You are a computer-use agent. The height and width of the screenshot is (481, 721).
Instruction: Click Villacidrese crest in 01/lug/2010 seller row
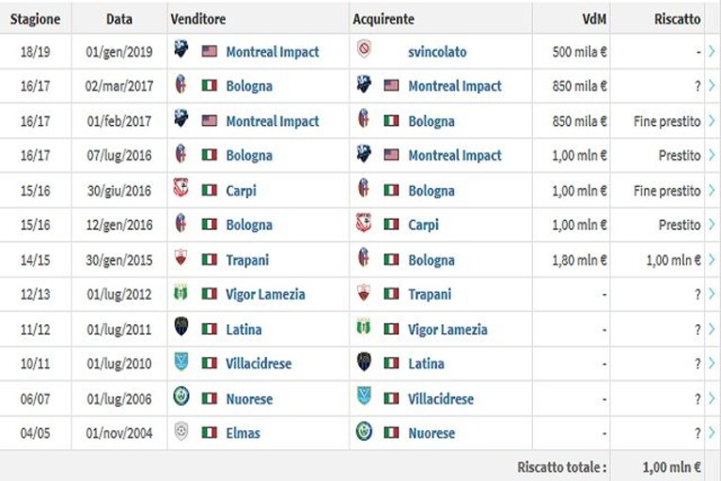coord(181,361)
